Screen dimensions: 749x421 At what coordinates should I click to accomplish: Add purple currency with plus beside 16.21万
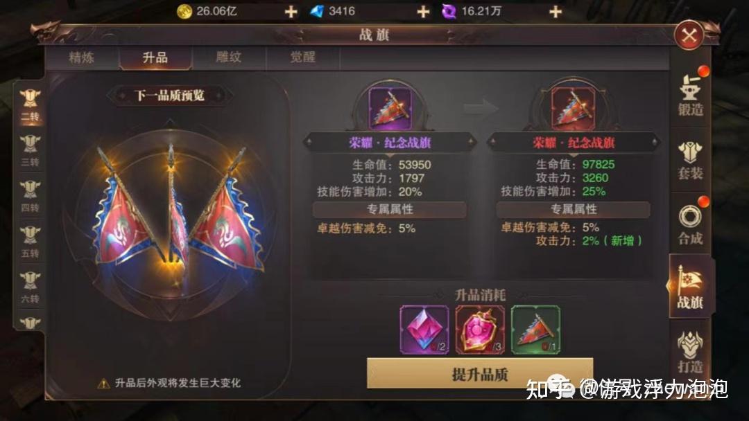555,12
